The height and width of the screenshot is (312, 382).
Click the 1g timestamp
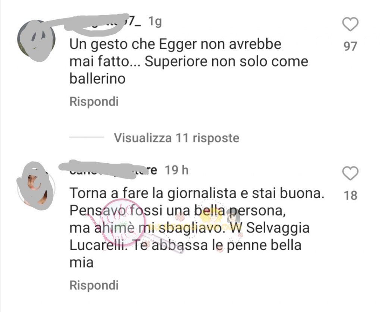coord(155,22)
